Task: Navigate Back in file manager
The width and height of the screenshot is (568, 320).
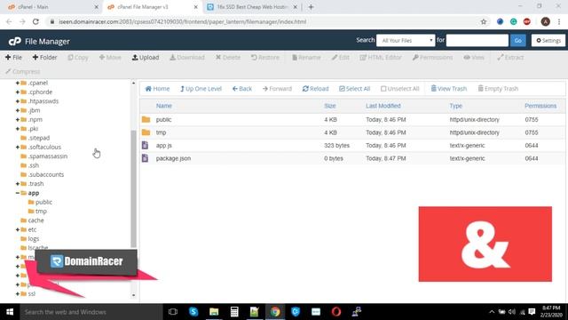Action: pyautogui.click(x=242, y=89)
